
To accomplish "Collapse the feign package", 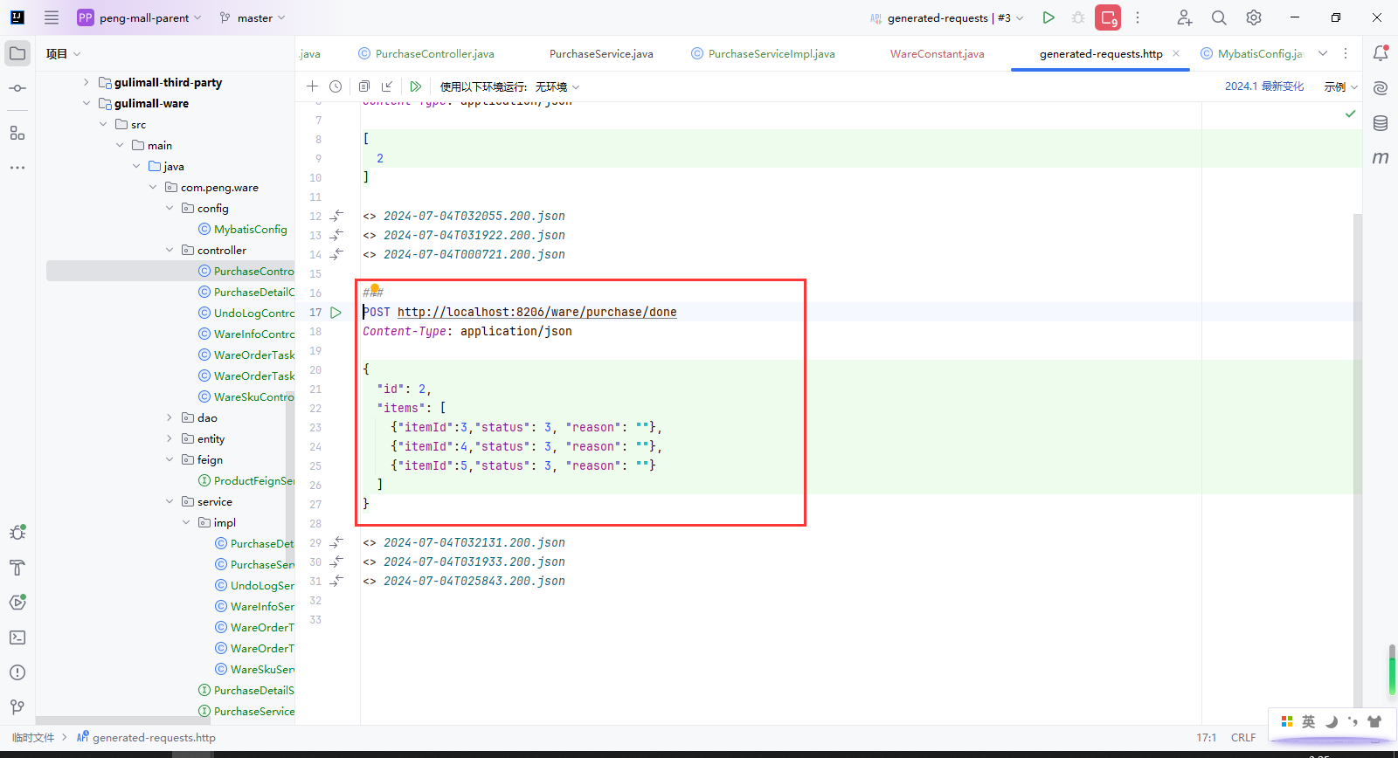I will [x=170, y=459].
